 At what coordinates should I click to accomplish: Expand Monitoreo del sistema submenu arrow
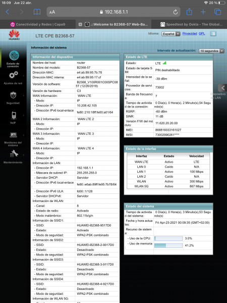point(24,135)
